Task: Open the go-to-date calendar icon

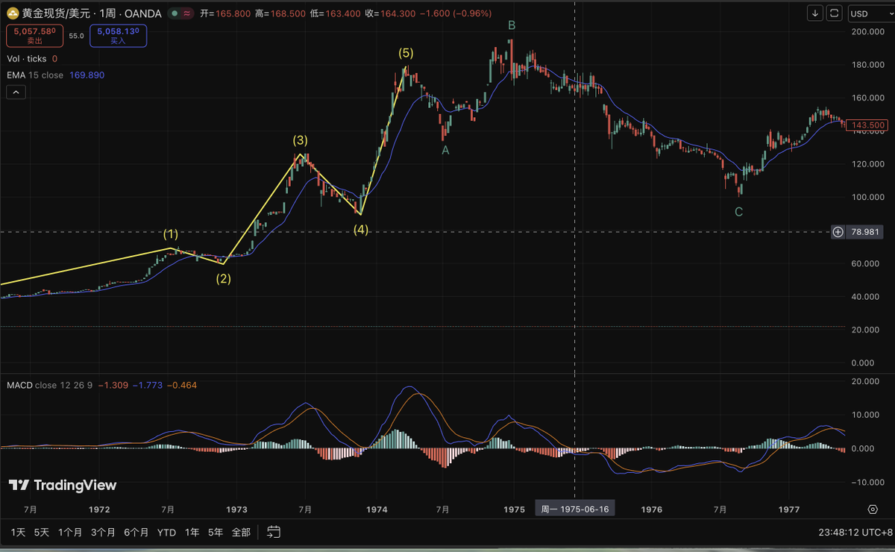Action: 274,533
